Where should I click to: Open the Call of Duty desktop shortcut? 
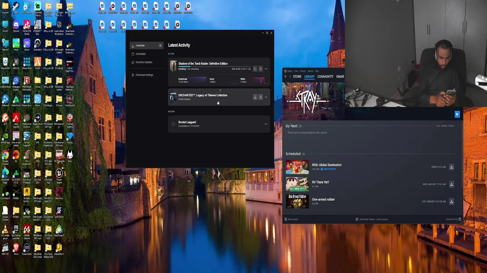click(70, 65)
